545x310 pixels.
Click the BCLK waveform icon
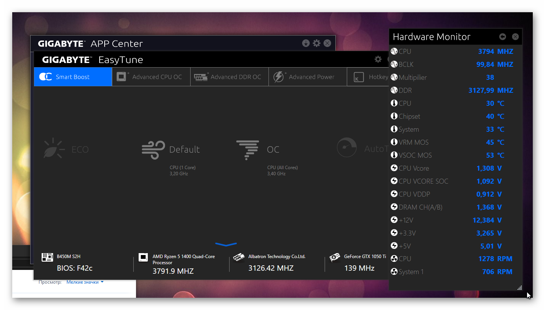[x=394, y=65]
